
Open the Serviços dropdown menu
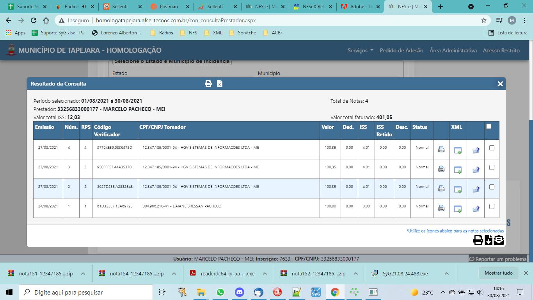pos(361,50)
